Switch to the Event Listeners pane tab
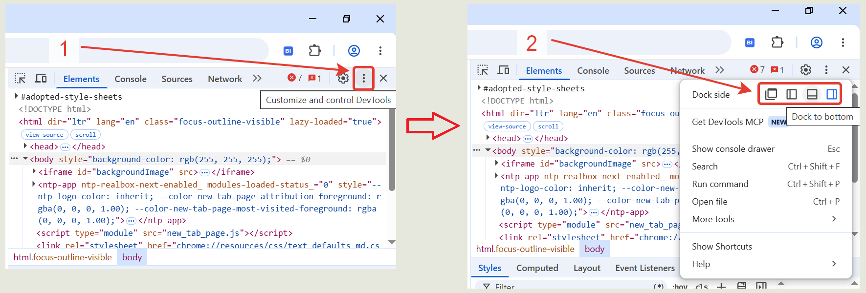The width and height of the screenshot is (866, 293). coord(645,268)
